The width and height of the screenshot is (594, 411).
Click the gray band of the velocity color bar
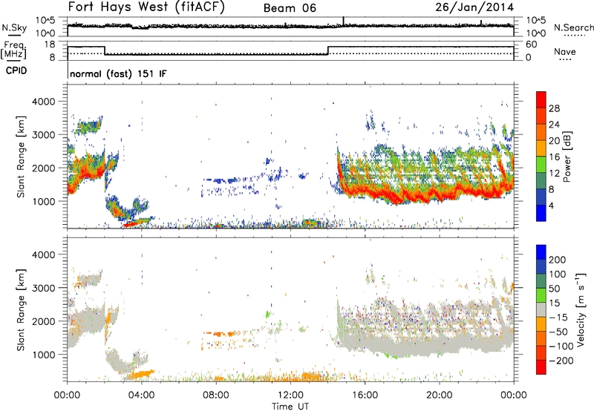click(x=541, y=310)
